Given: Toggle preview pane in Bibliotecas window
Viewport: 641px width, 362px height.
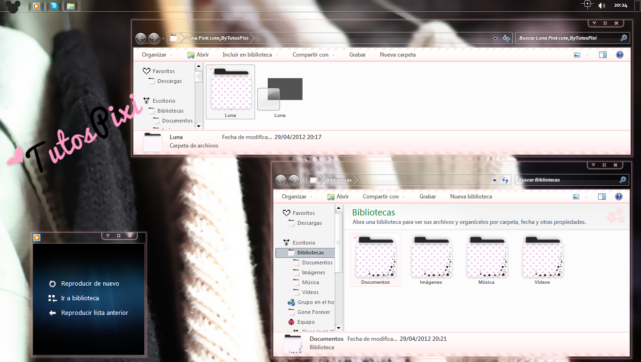Looking at the screenshot, I should pyautogui.click(x=602, y=197).
